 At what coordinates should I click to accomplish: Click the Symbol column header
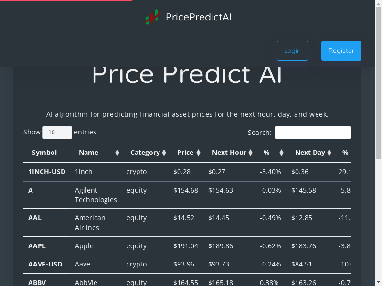pos(44,153)
